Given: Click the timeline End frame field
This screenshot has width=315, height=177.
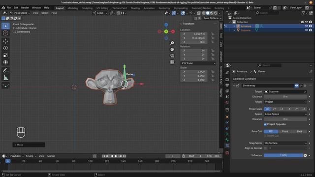Looking at the screenshot, I should point(213,156).
